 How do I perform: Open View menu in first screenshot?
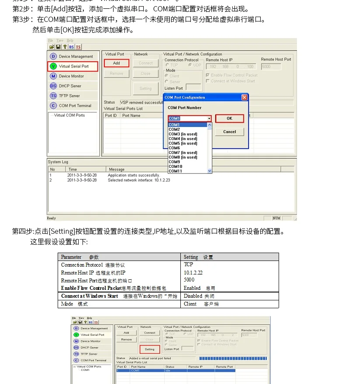(x=60, y=40)
